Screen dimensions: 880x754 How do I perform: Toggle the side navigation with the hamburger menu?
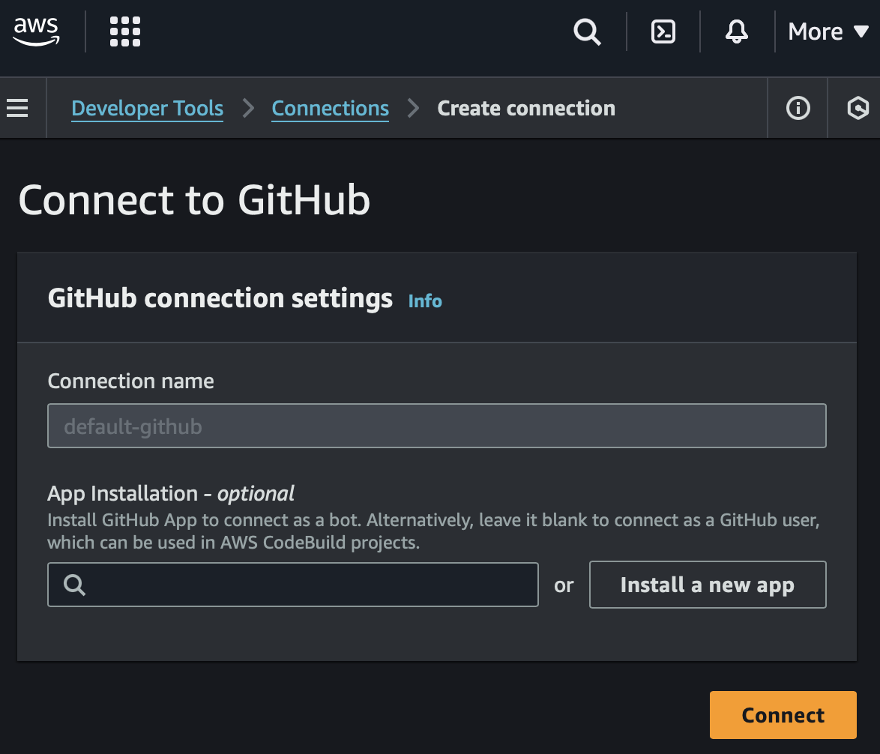16,107
